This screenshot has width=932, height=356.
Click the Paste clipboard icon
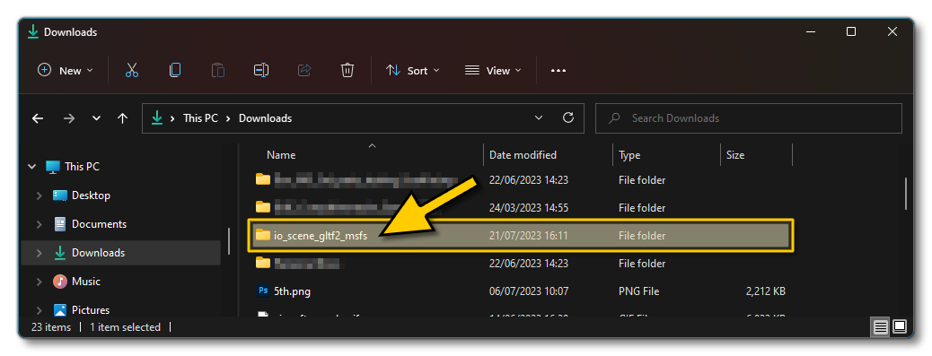click(x=218, y=70)
